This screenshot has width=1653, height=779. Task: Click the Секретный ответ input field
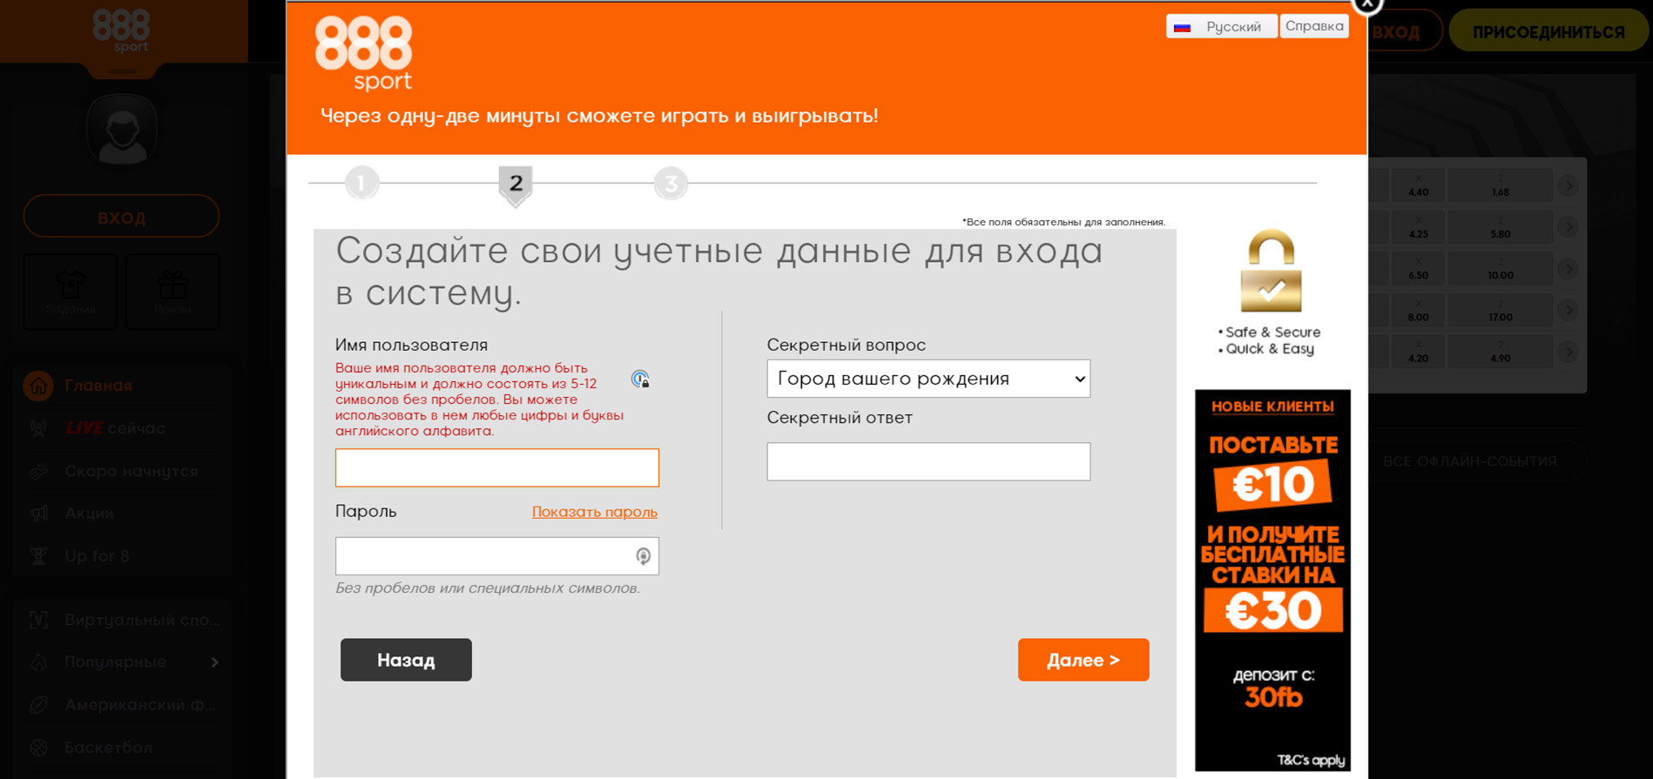click(928, 461)
